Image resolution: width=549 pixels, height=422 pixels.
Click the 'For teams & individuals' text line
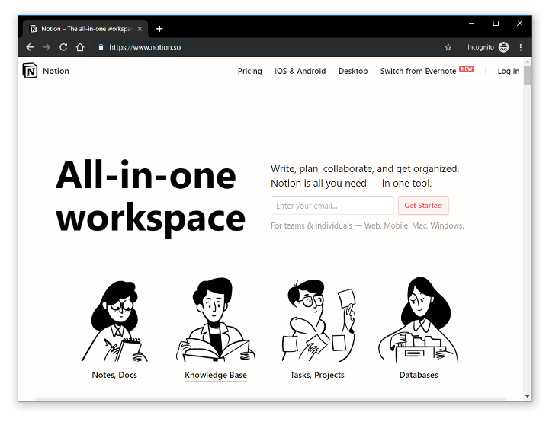pyautogui.click(x=368, y=225)
